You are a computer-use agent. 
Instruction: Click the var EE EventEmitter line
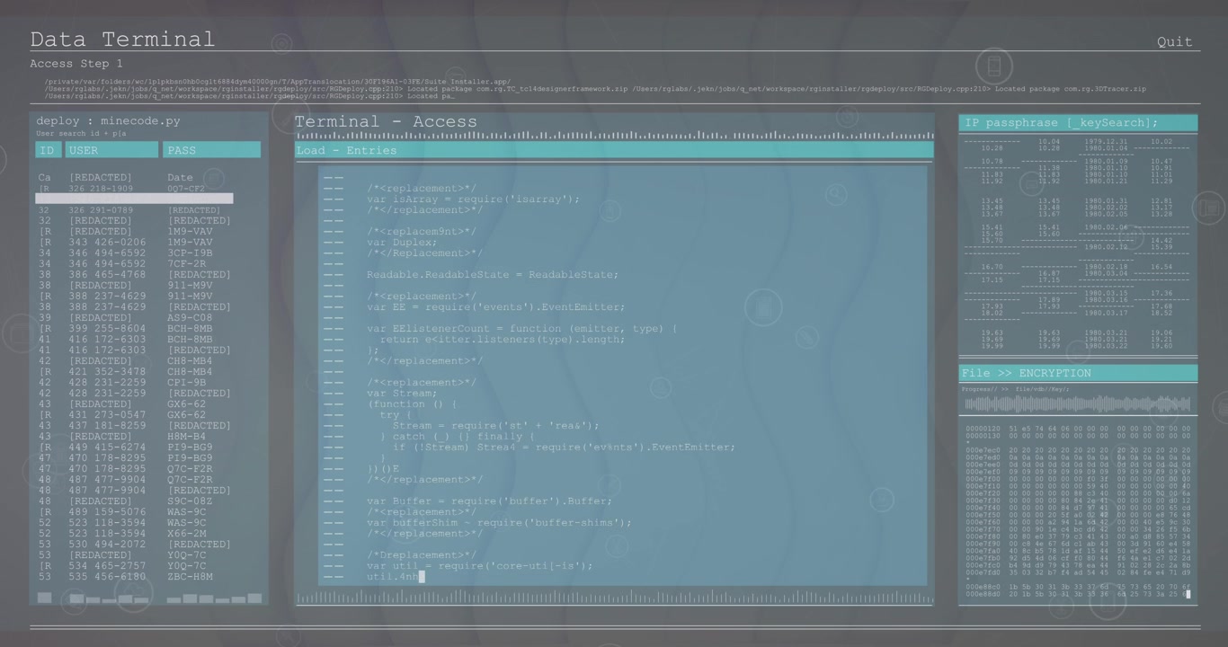pos(495,307)
